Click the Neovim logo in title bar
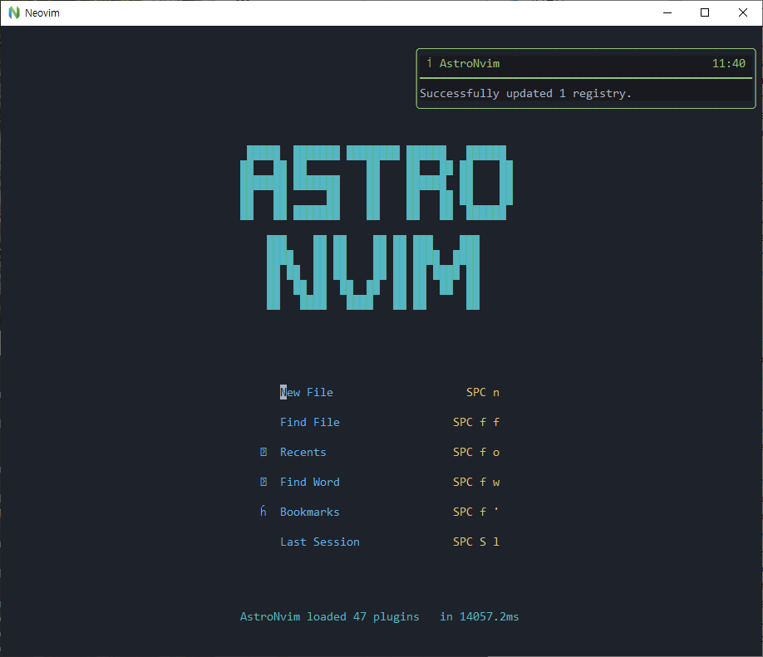Image resolution: width=763 pixels, height=657 pixels. 14,12
